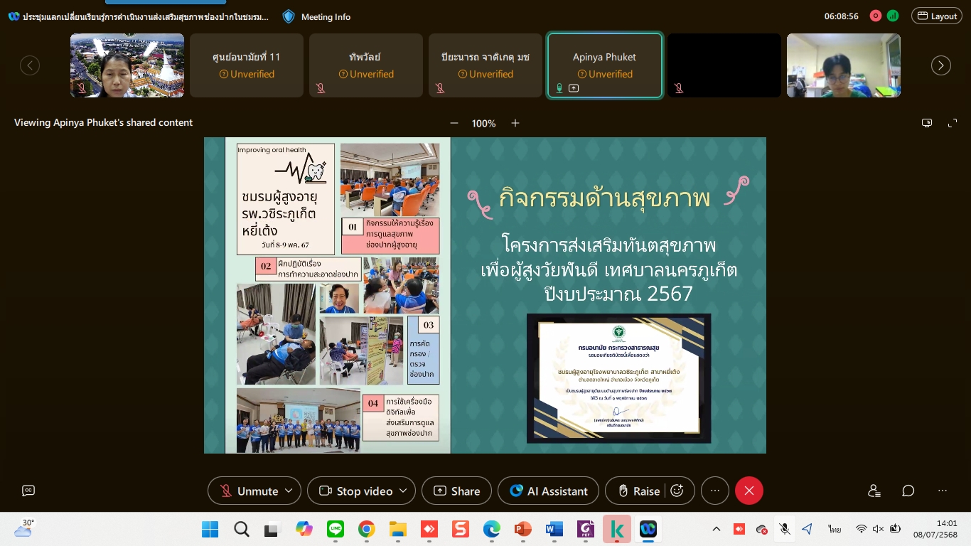
Task: Click the recording indicator icon
Action: click(876, 16)
